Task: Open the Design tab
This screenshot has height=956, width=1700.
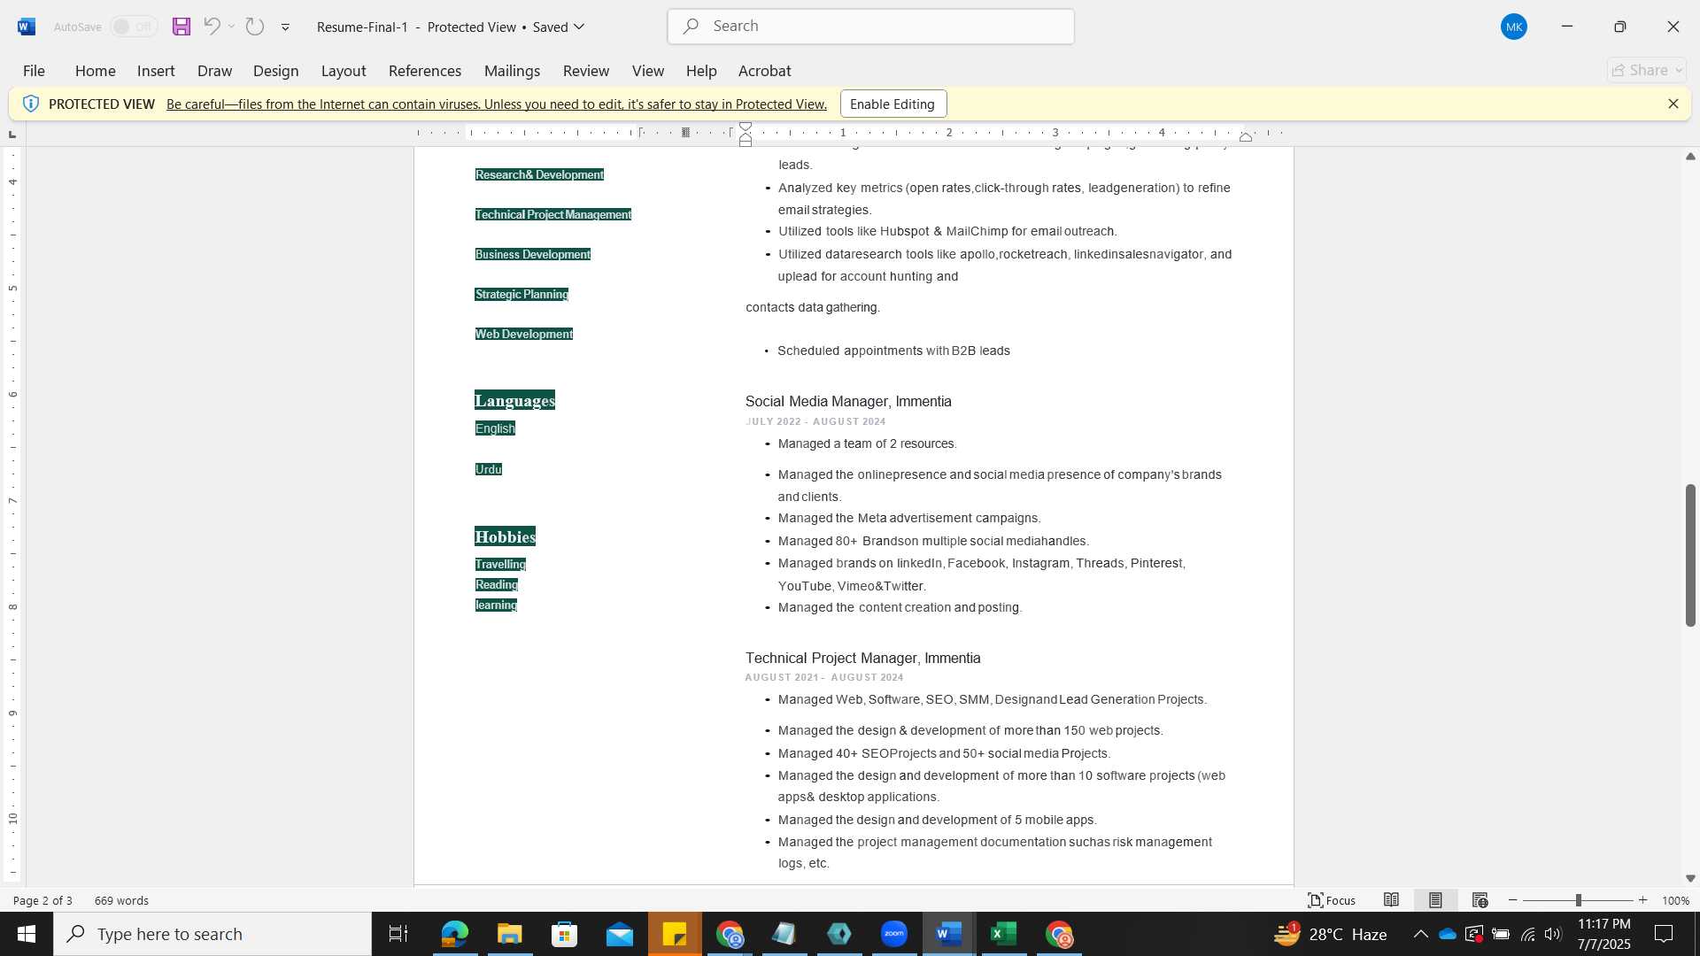Action: pos(275,71)
